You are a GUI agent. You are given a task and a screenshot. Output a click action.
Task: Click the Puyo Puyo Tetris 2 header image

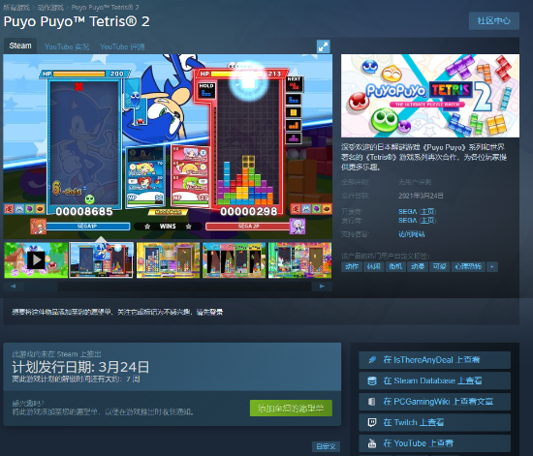(430, 96)
